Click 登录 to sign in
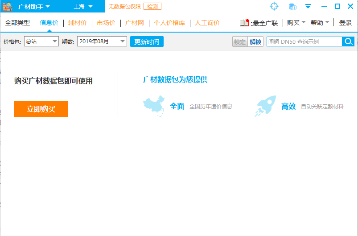 coord(345,23)
